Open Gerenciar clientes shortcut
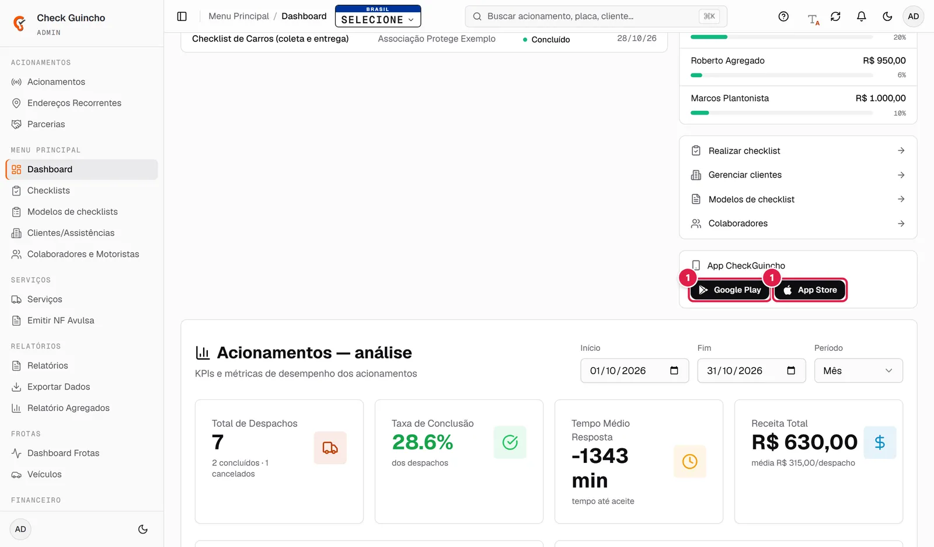This screenshot has height=547, width=934. [798, 175]
